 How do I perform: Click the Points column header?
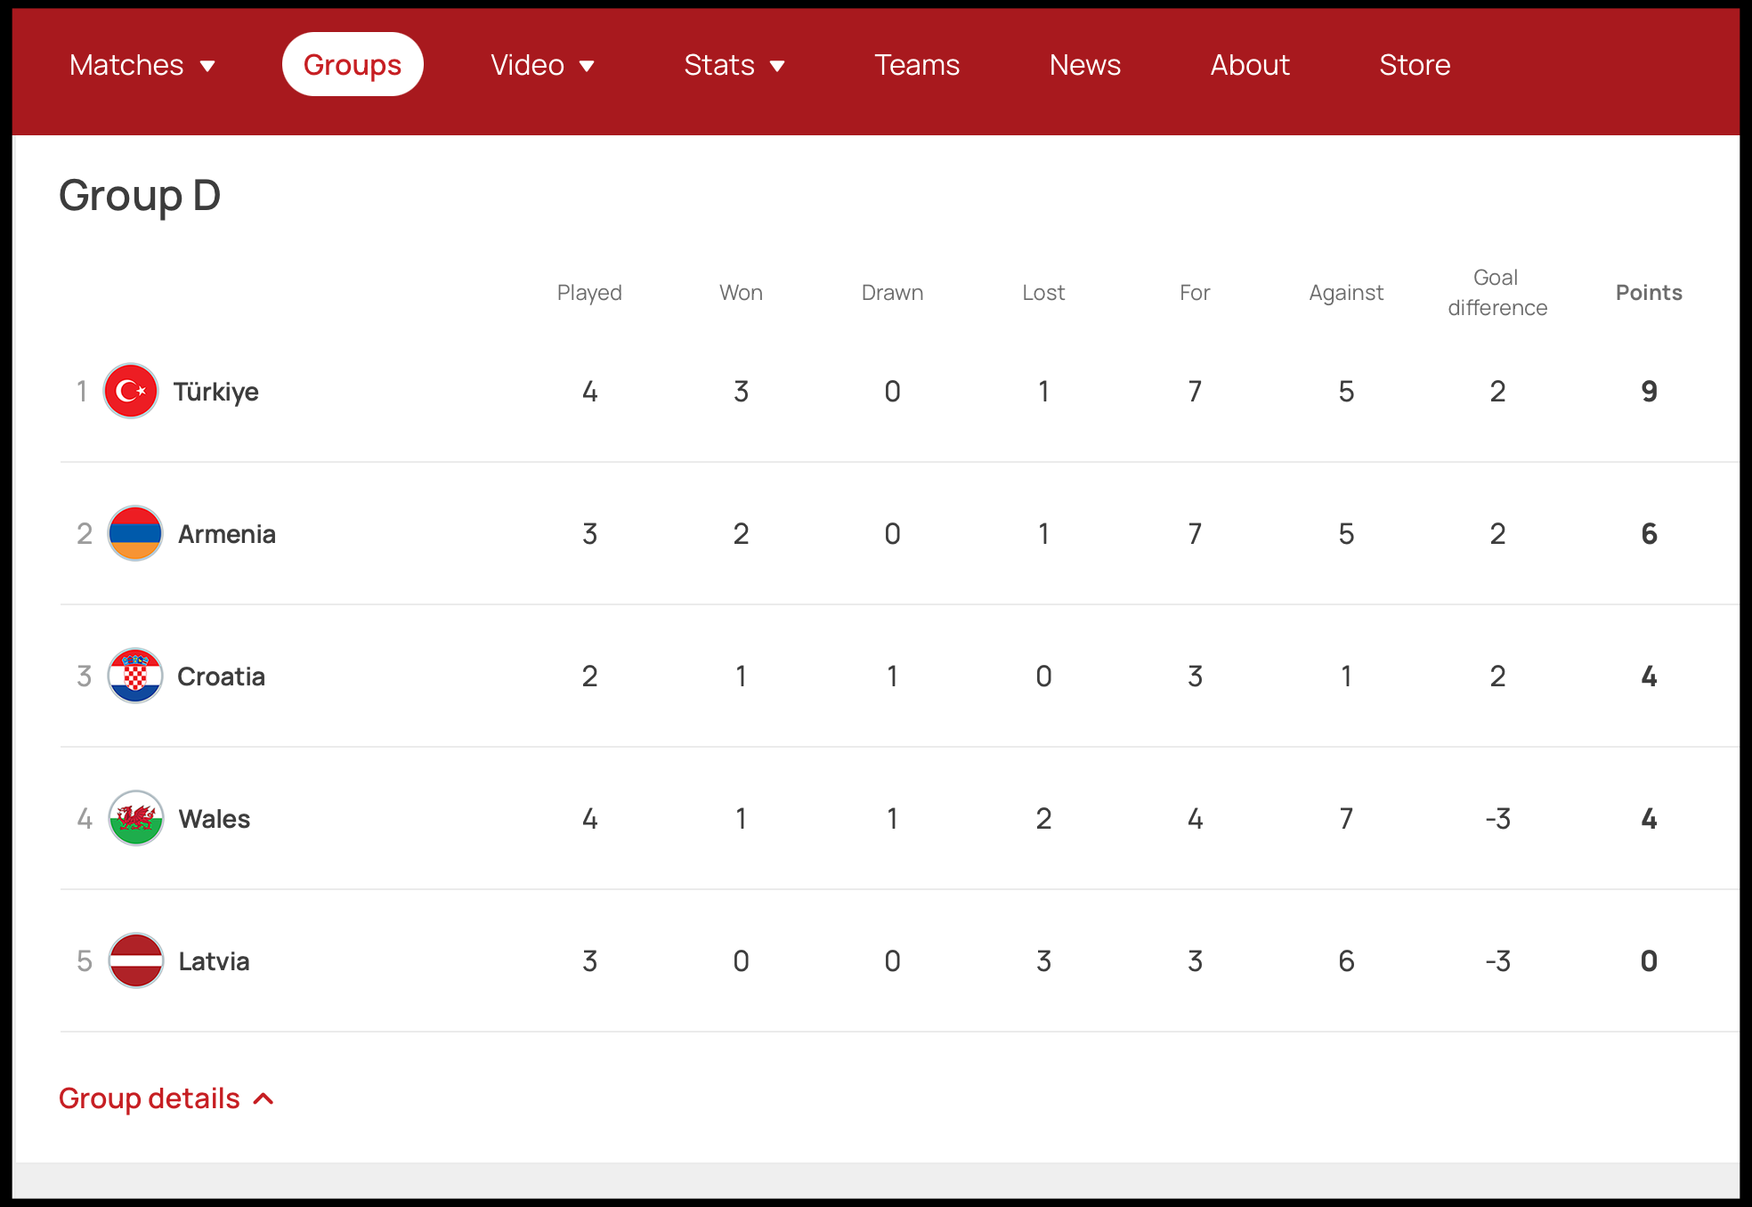coord(1648,293)
